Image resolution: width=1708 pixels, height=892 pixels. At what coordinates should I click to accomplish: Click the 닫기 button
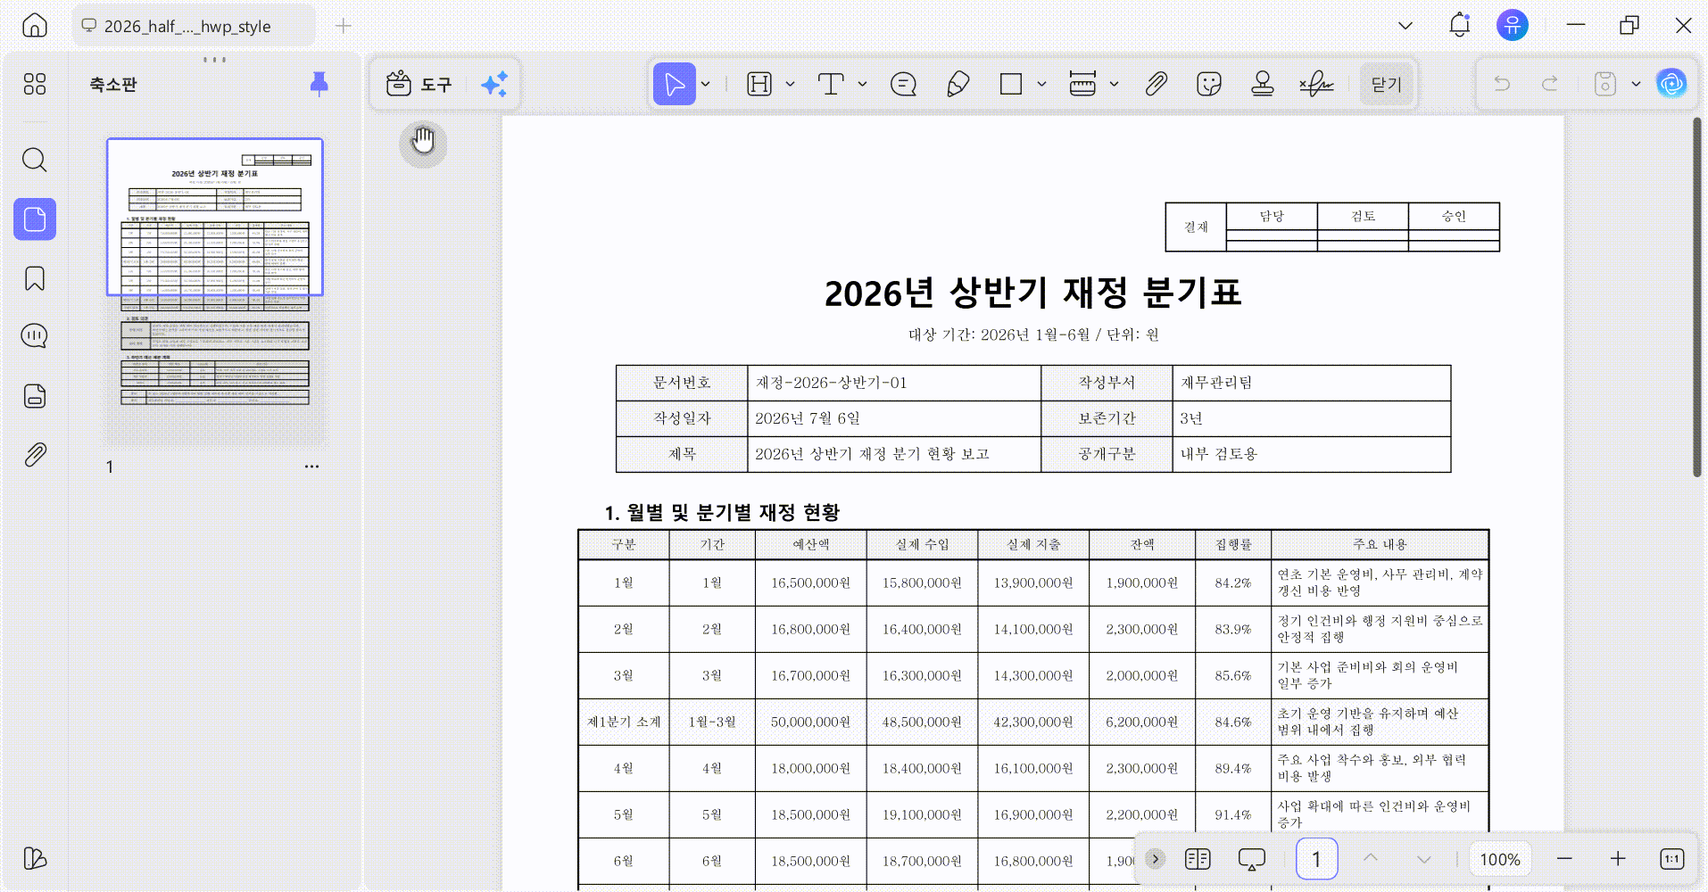click(x=1386, y=84)
